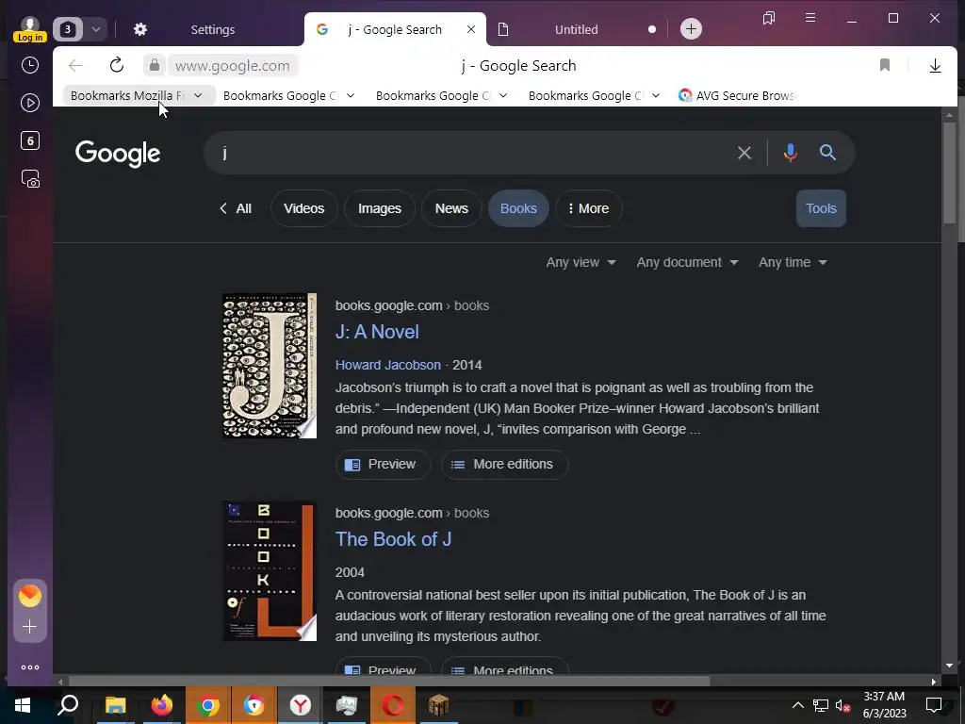Click the Log in profile icon
Screen dimensions: 965x724
(29, 29)
